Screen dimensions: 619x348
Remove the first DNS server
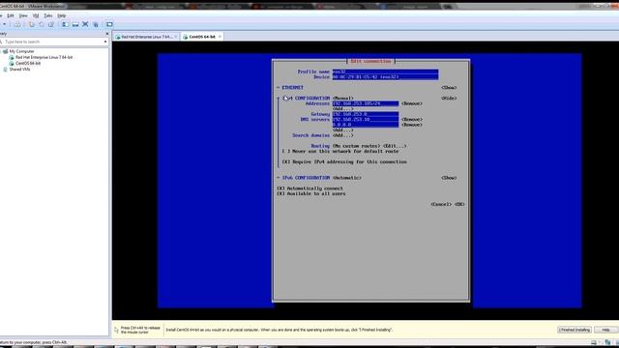[412, 119]
